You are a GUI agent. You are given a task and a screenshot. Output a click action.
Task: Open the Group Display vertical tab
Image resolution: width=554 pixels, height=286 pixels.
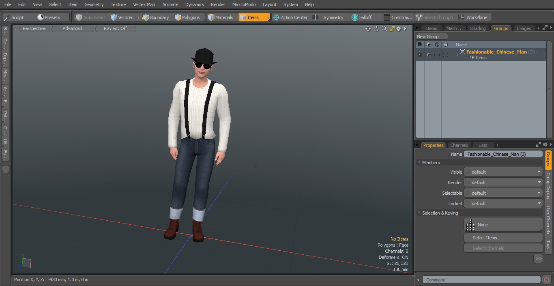click(548, 186)
